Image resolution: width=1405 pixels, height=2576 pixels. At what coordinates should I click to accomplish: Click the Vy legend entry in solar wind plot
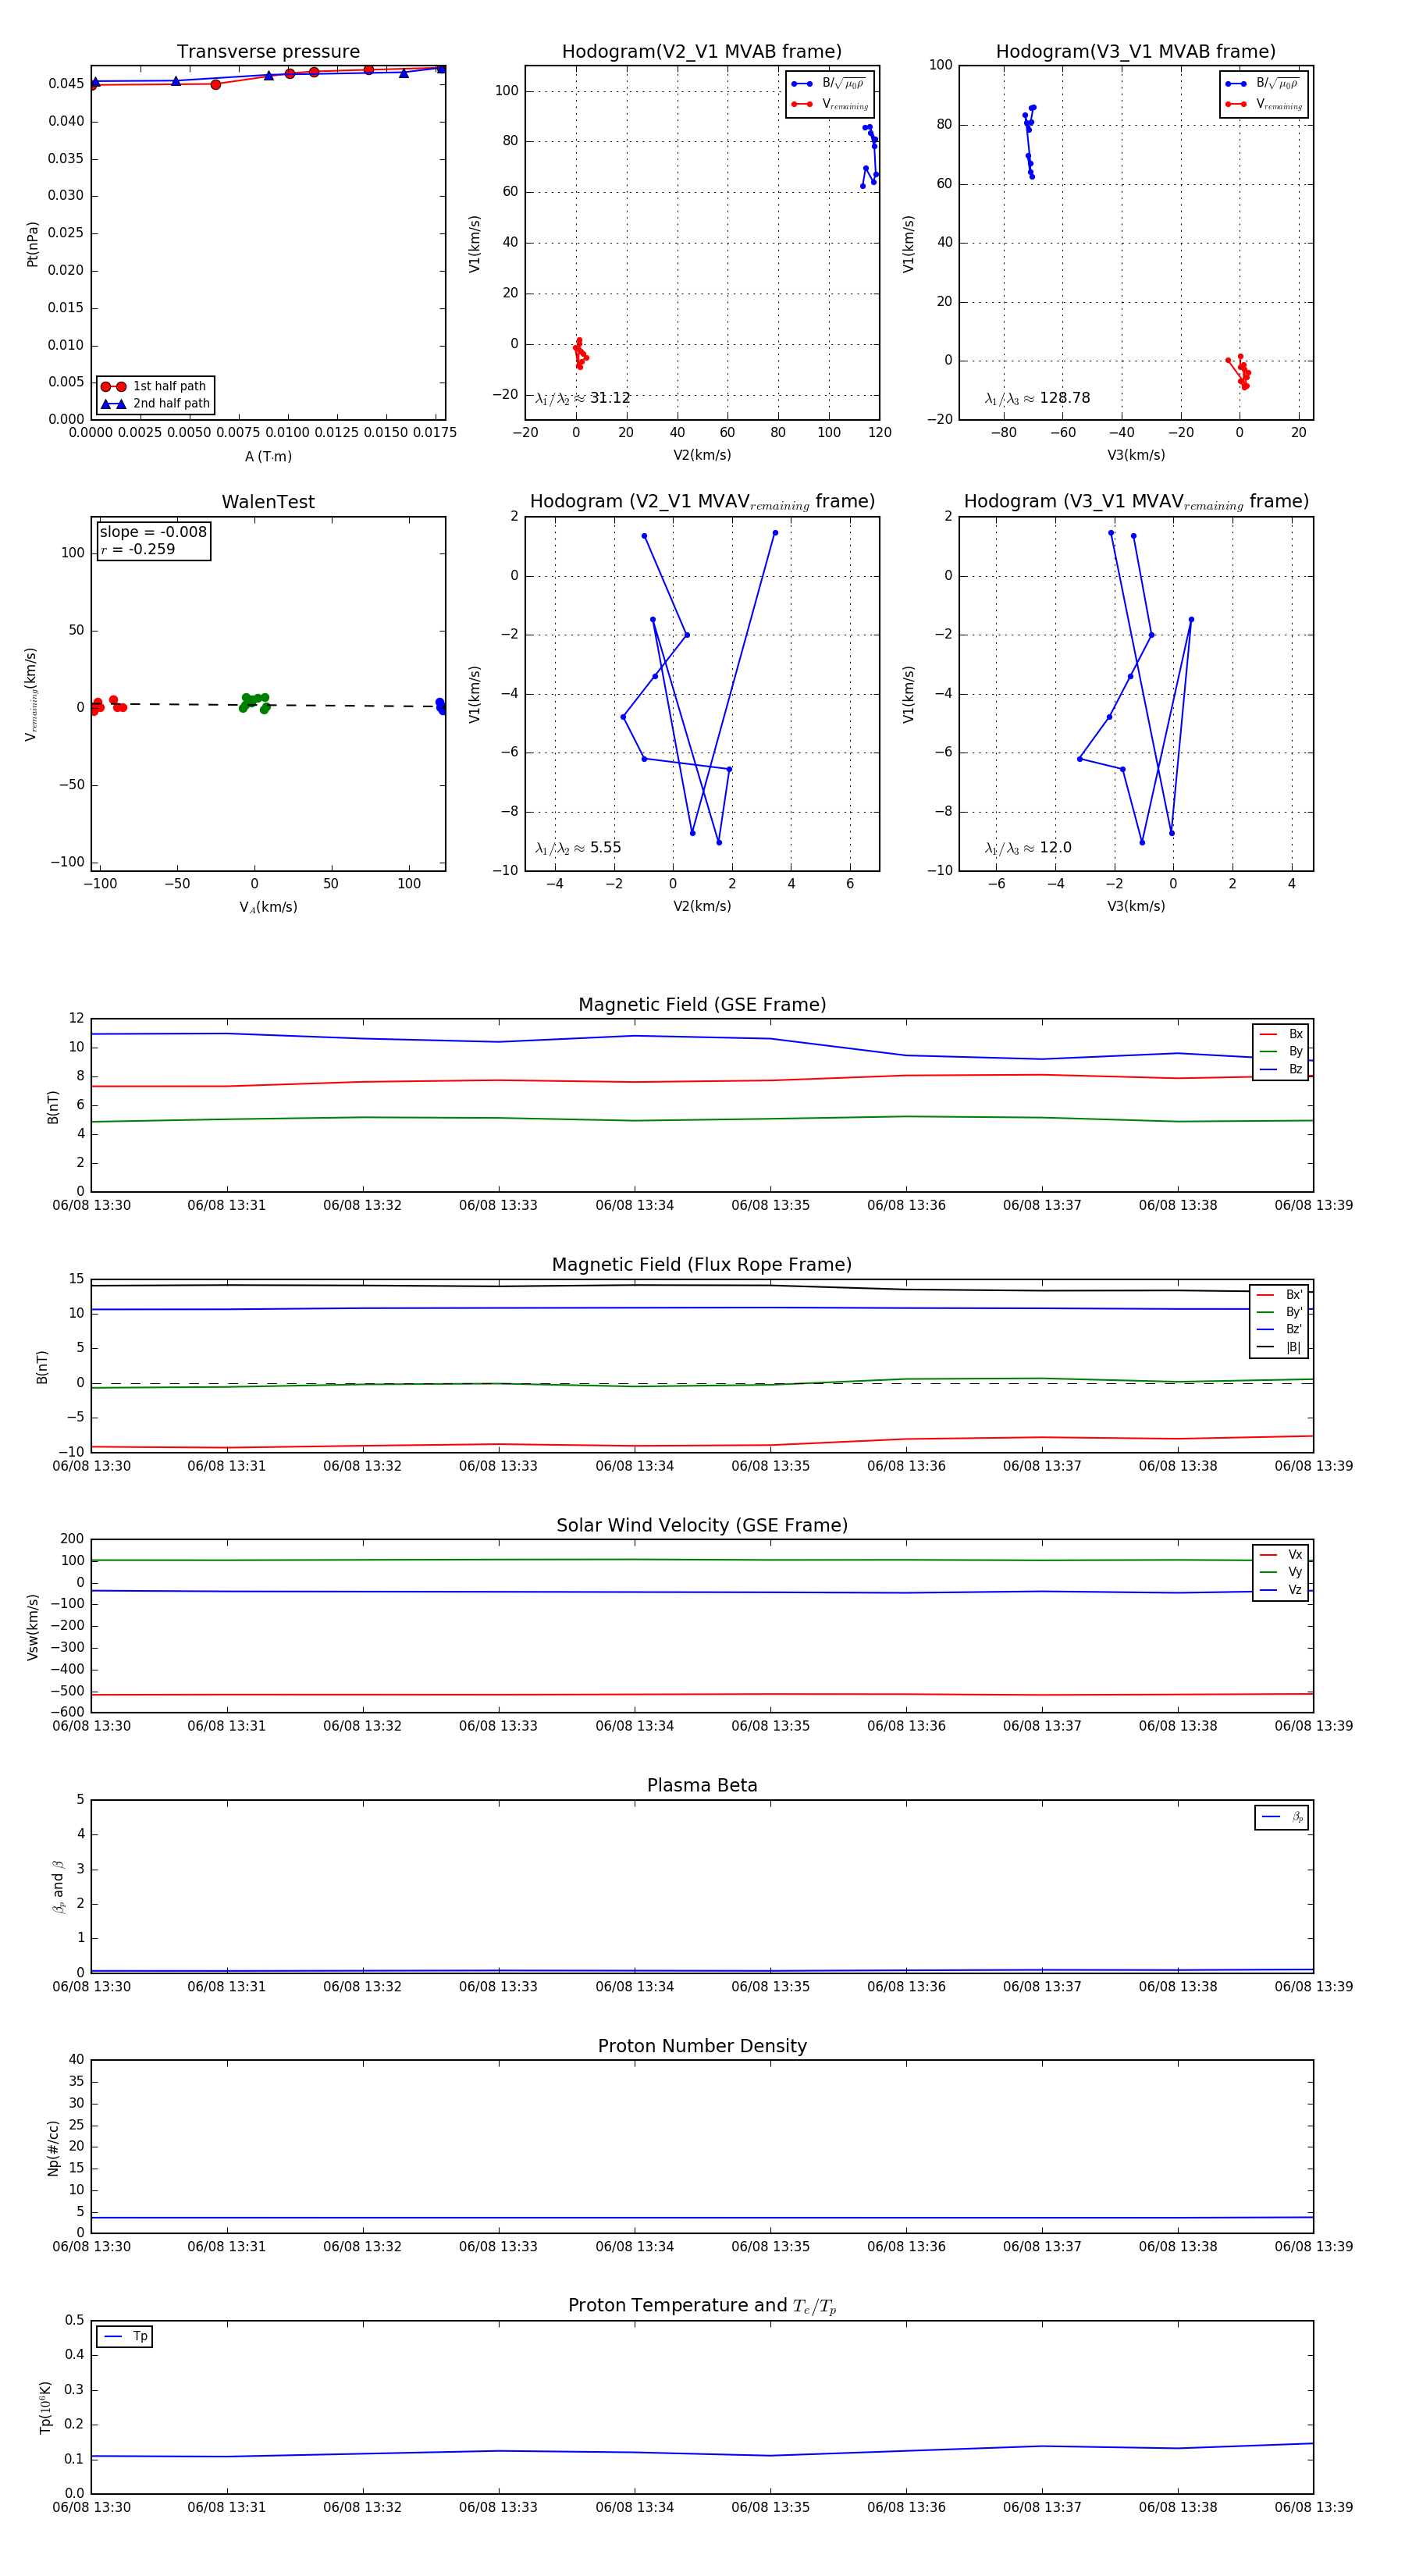click(x=1282, y=1572)
